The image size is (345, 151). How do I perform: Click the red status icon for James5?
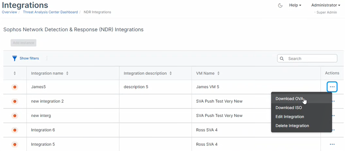15,87
